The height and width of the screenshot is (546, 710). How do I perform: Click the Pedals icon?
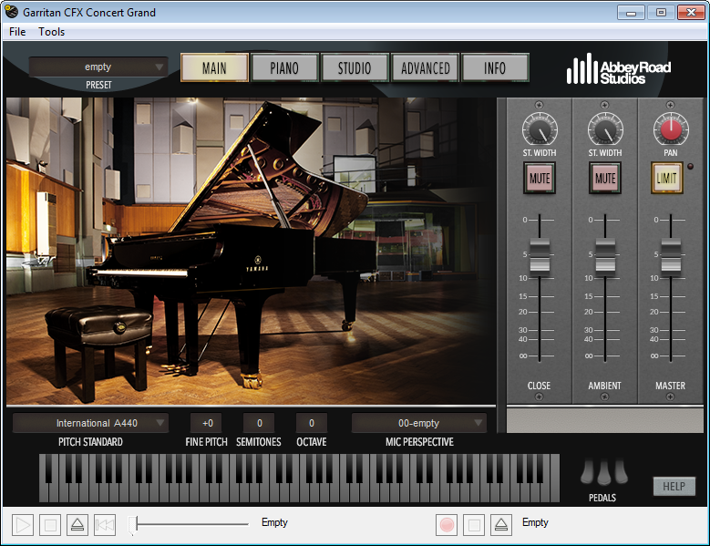[x=604, y=472]
